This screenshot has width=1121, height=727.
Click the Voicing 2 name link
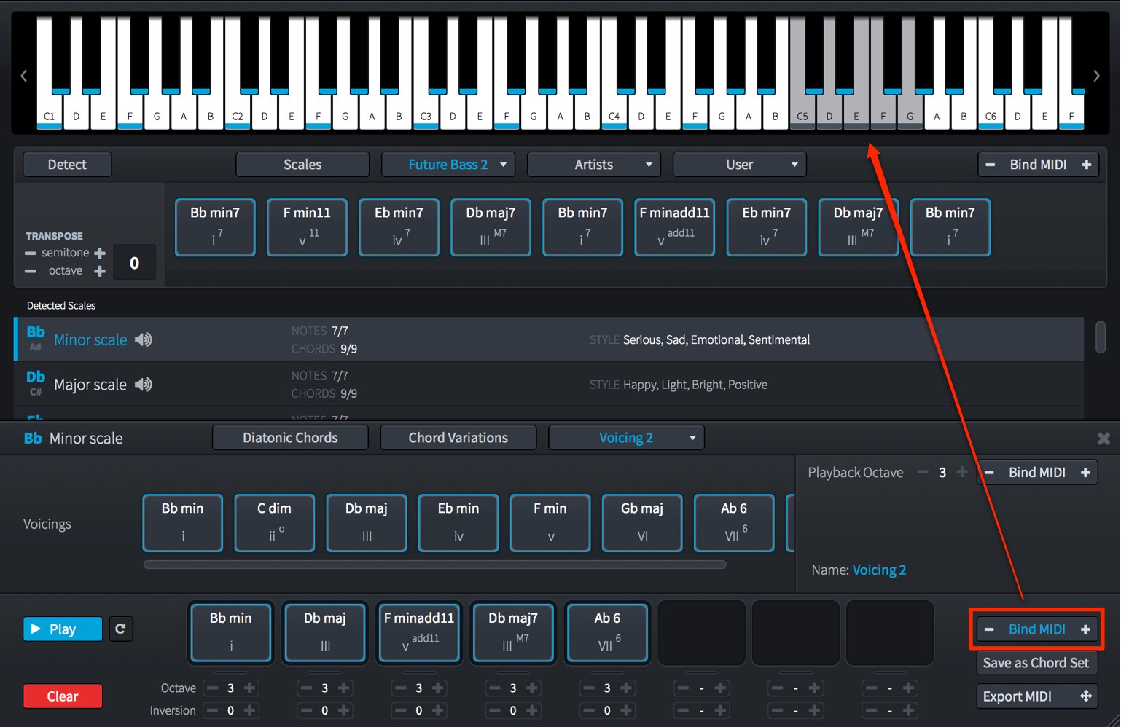click(879, 570)
